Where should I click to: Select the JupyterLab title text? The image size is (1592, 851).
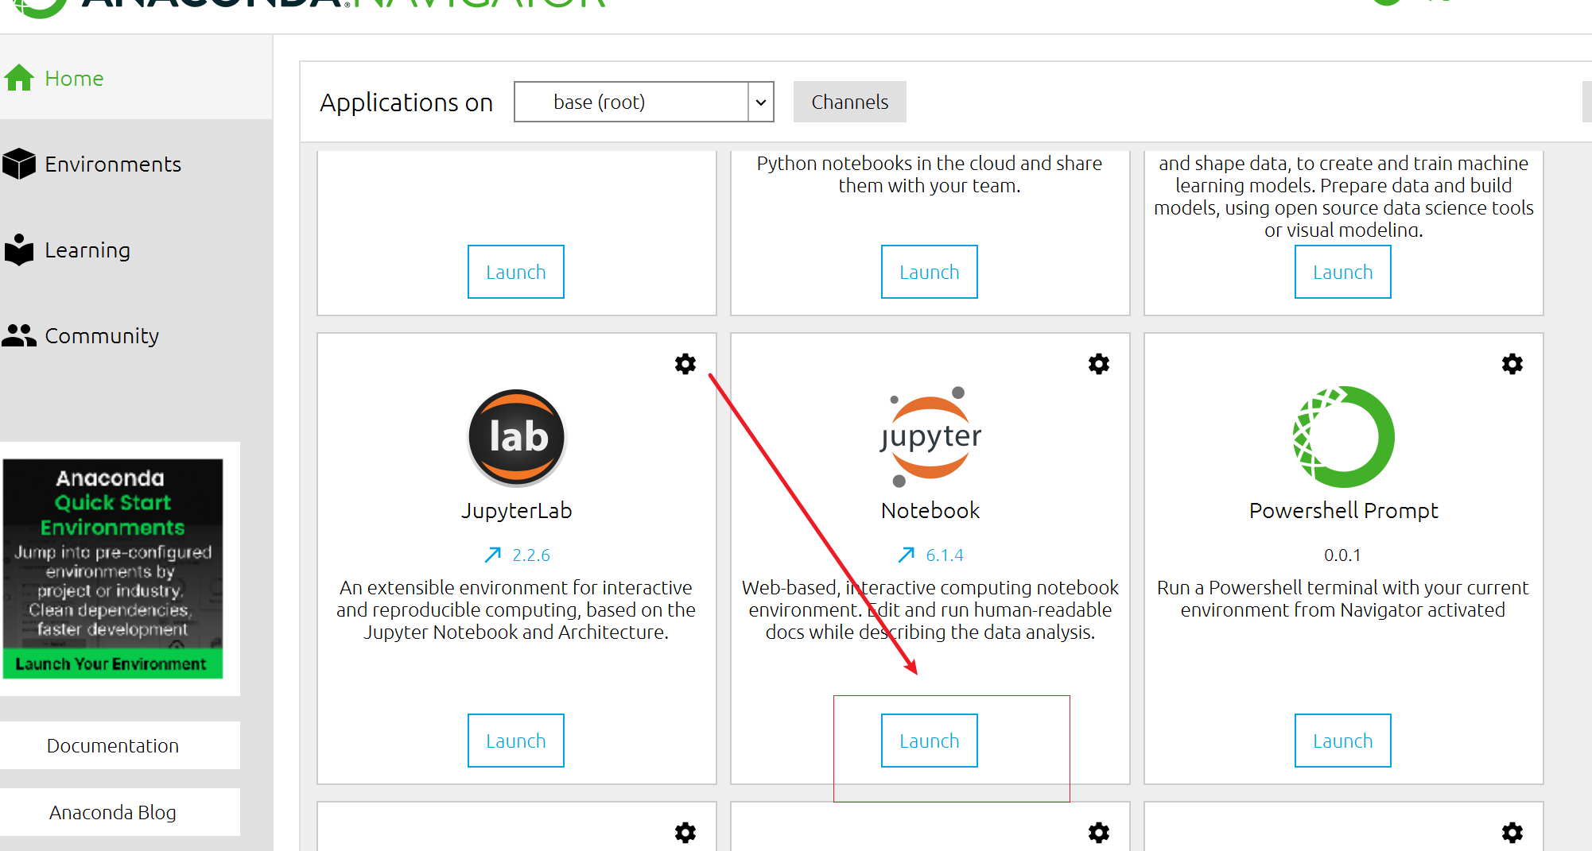[517, 510]
